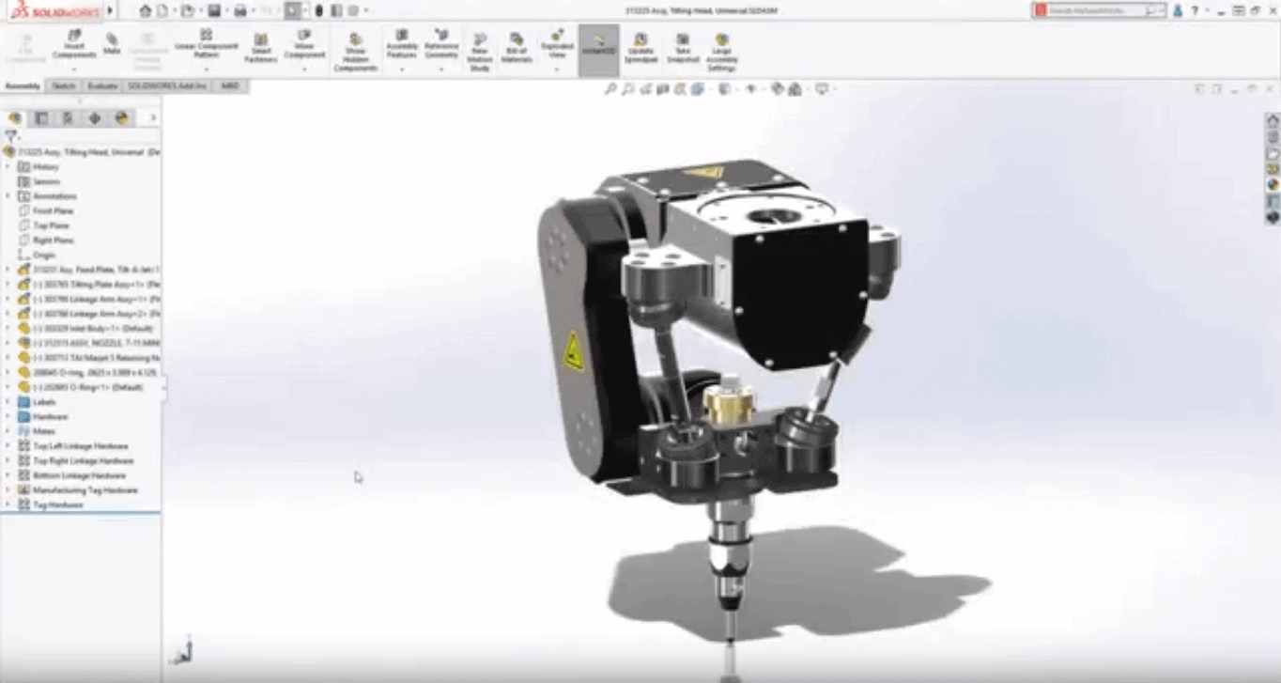This screenshot has height=683, width=1281.
Task: Click Move Component tool
Action: pyautogui.click(x=303, y=43)
